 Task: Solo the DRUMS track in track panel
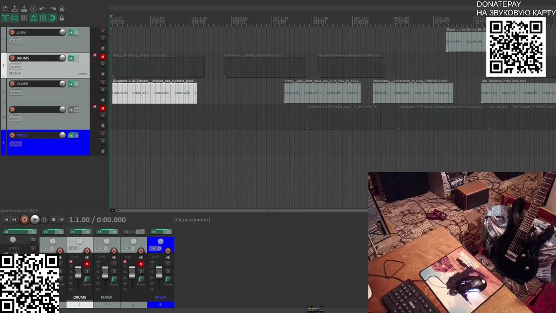coord(103,64)
